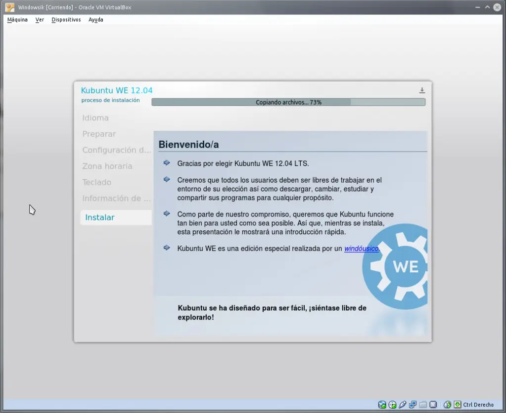The image size is (506, 413).
Task: Click the 'Como parte de nuestro compromiso' paragraph
Action: pos(285,223)
